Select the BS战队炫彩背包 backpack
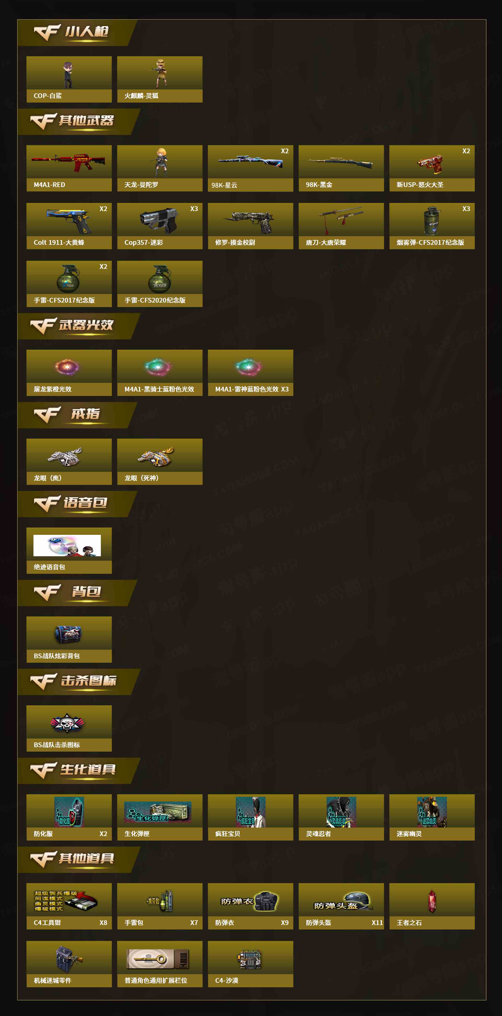Screen dimensions: 502x1016 [x=69, y=640]
